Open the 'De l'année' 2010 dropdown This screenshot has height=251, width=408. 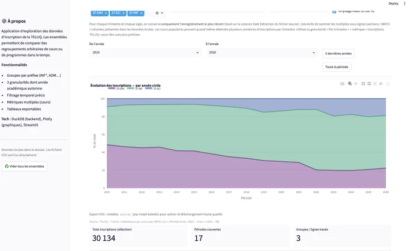(x=145, y=53)
